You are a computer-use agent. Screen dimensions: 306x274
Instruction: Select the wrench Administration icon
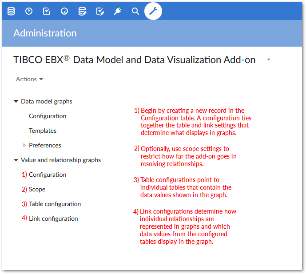[x=153, y=11]
